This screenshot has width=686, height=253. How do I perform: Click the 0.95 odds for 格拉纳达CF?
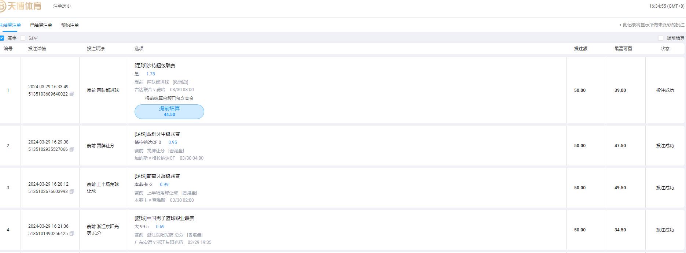click(x=173, y=142)
